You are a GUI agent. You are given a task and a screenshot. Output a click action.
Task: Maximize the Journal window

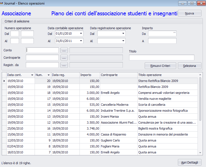pyautogui.click(x=192, y=3)
